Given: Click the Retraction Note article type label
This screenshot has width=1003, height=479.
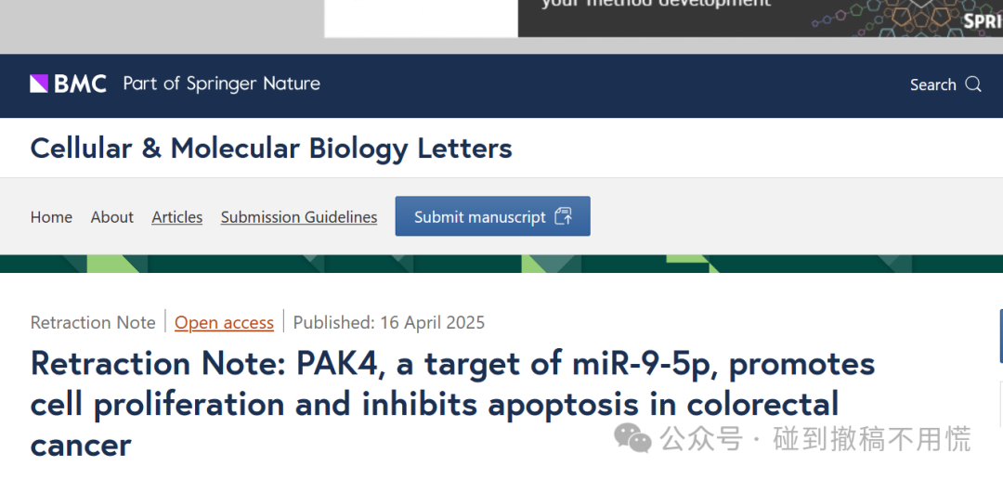Looking at the screenshot, I should (93, 322).
